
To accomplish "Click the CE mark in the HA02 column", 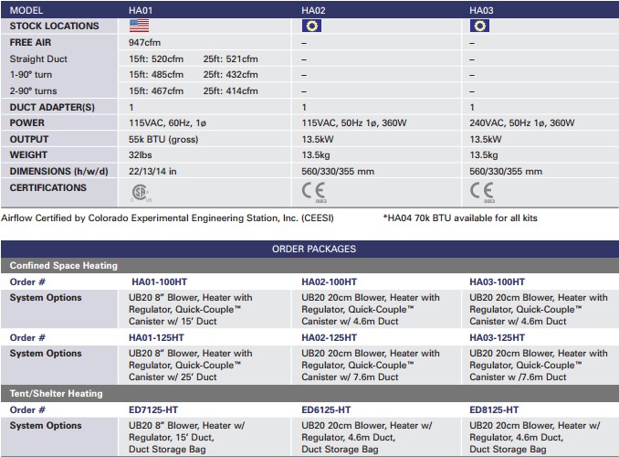I will pos(314,192).
